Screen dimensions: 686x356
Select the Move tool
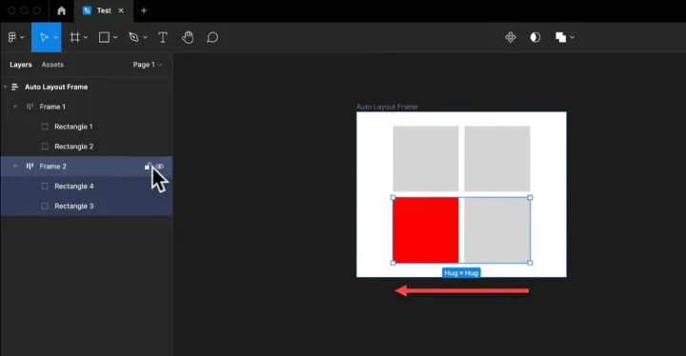(x=44, y=38)
